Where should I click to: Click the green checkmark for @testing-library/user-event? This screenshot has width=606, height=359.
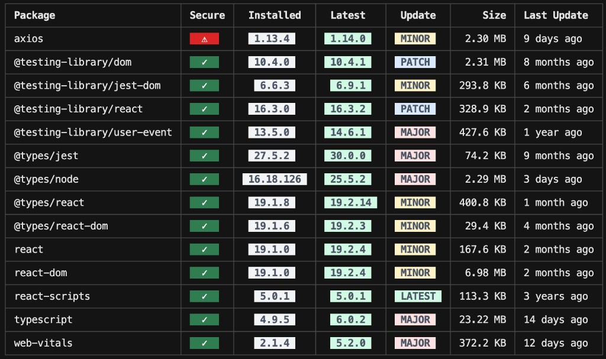tap(204, 132)
